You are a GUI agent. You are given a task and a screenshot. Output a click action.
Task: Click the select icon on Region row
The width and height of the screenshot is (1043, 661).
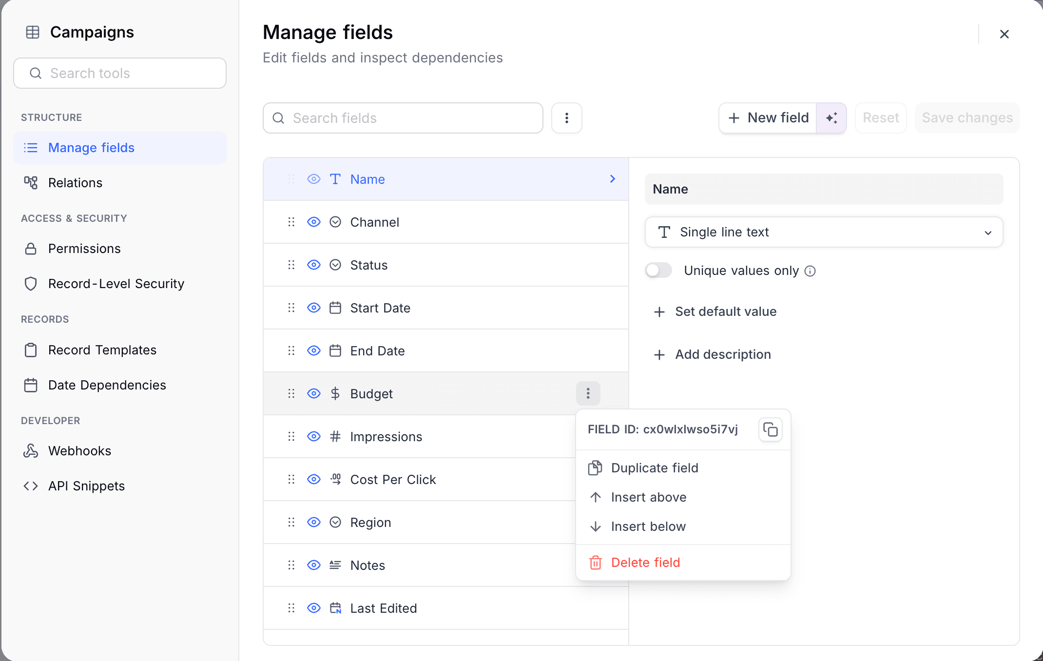335,522
